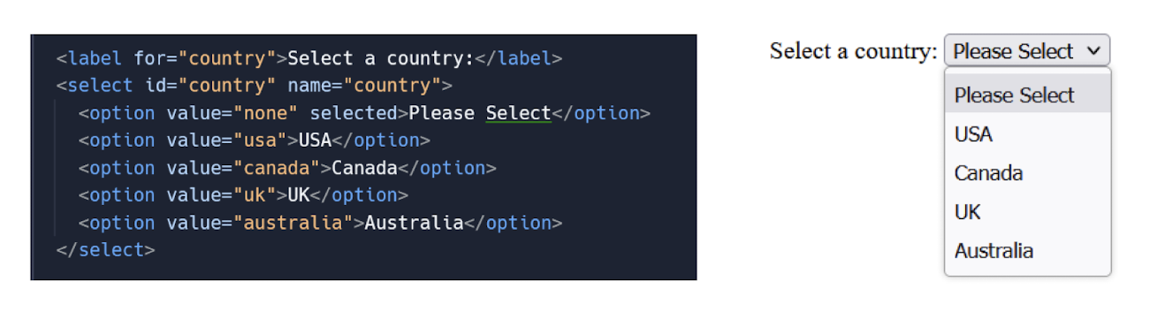Pick Canada in the dropdown list
Viewport: 1165px width, 327px height.
pyautogui.click(x=1027, y=172)
